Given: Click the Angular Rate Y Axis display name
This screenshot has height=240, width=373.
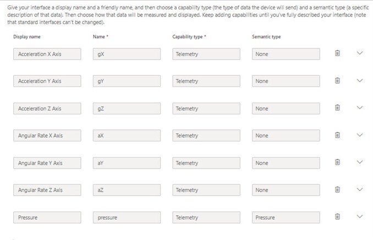Looking at the screenshot, I should [47, 163].
